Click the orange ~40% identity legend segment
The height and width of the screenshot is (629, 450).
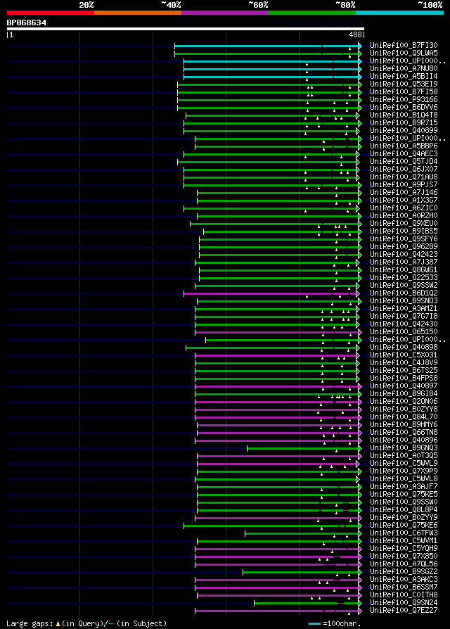(138, 13)
